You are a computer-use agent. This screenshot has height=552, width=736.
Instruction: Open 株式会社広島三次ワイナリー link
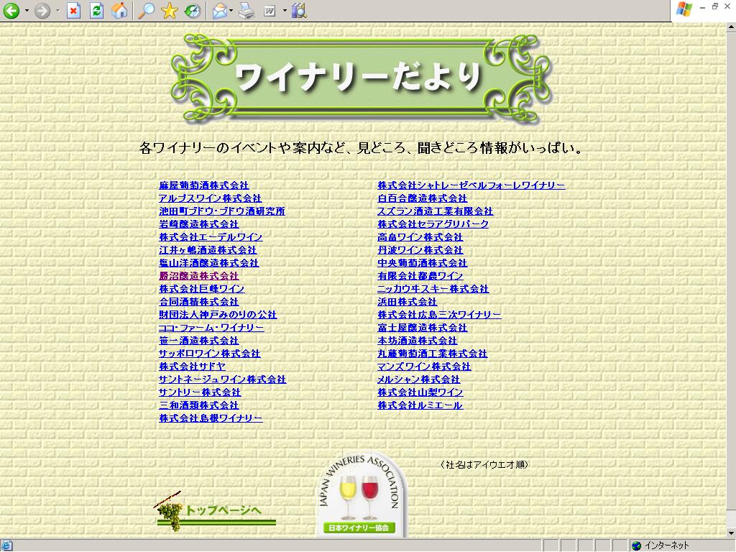point(439,315)
